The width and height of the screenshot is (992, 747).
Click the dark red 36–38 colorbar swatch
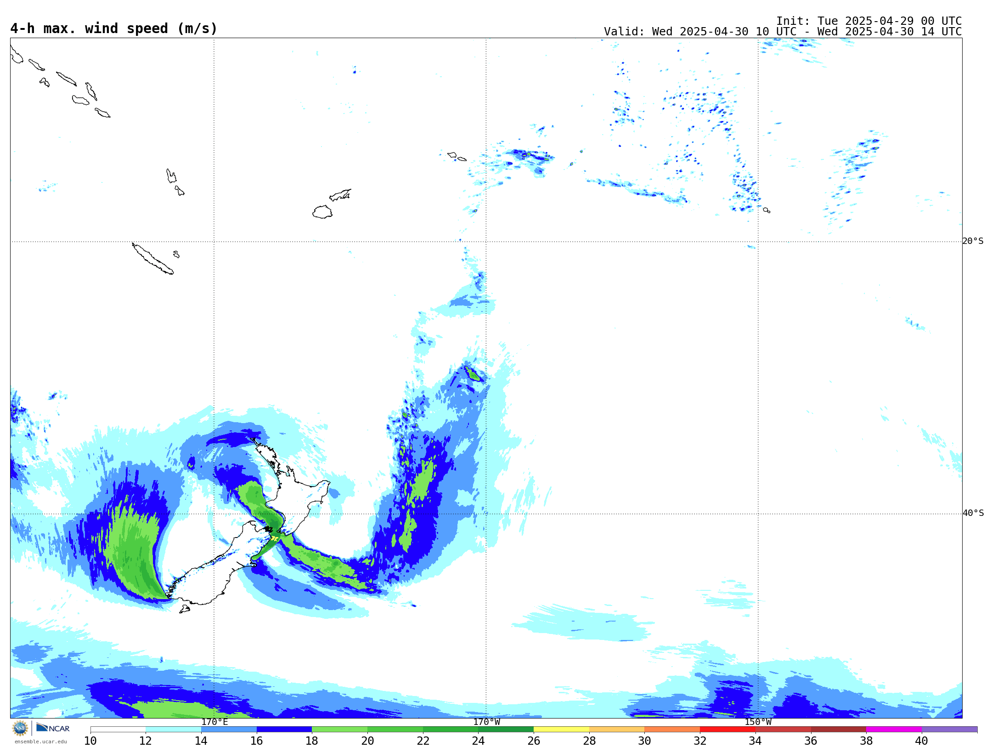point(839,730)
